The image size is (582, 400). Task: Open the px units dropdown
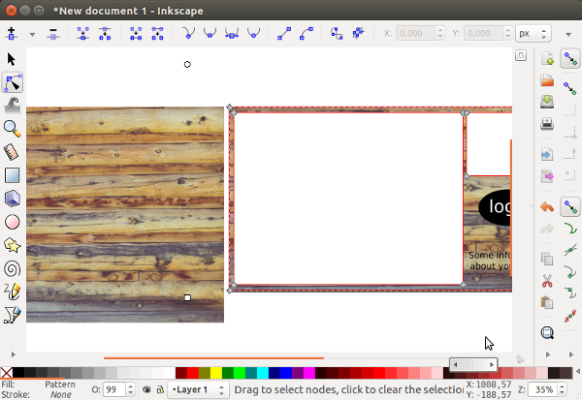click(x=530, y=33)
